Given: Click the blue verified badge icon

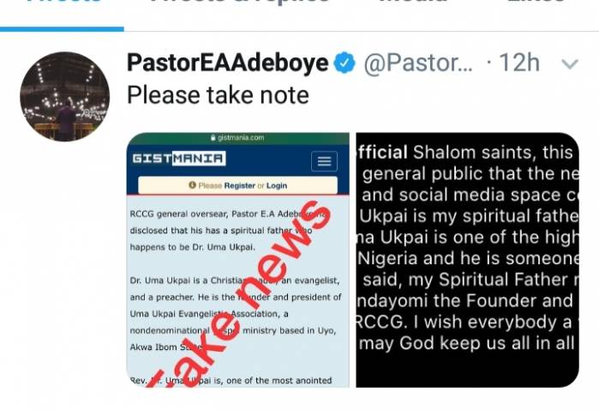Looking at the screenshot, I should 344,63.
